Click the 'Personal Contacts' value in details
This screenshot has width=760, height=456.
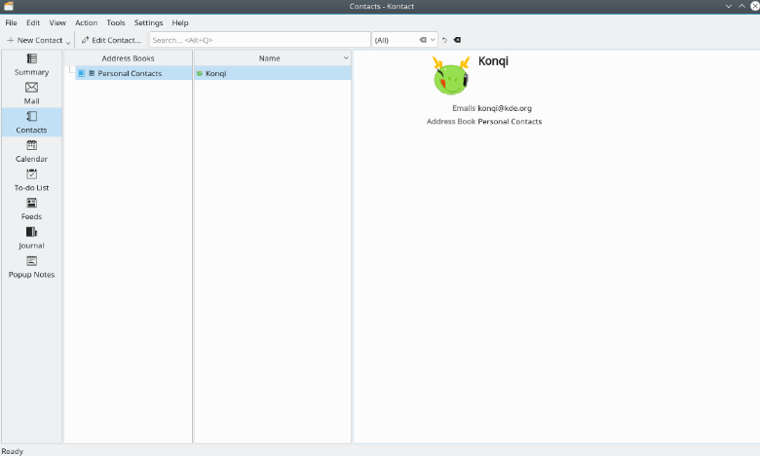pos(510,122)
